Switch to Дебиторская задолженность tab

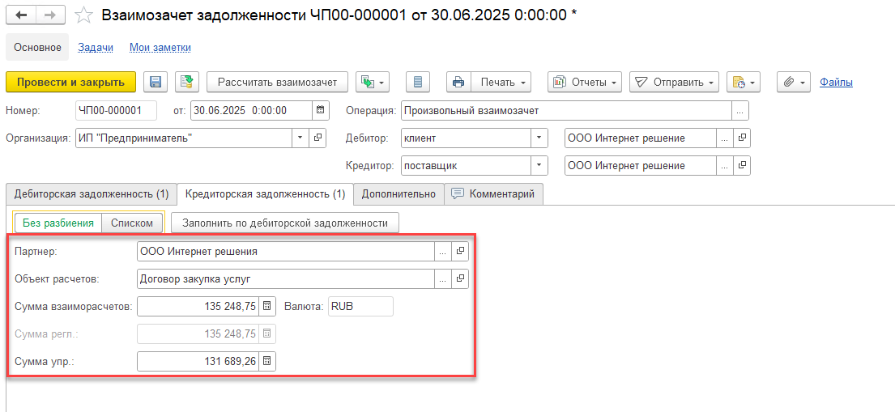[x=92, y=194]
